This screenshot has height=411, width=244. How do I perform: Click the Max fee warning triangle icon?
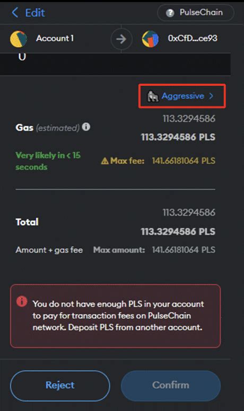coord(105,160)
